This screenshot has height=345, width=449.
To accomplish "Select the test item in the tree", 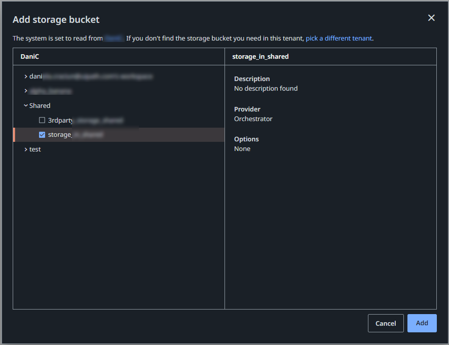I will tap(34, 149).
